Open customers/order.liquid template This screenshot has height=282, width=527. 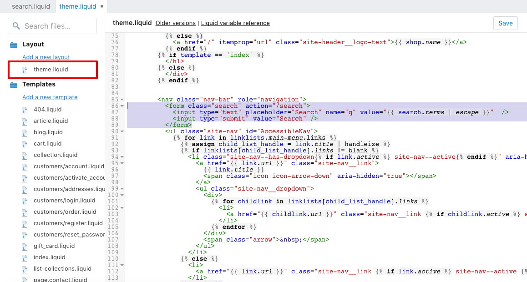[65, 212]
